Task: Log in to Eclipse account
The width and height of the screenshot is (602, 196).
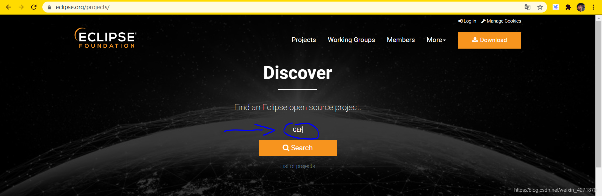Action: [x=467, y=21]
